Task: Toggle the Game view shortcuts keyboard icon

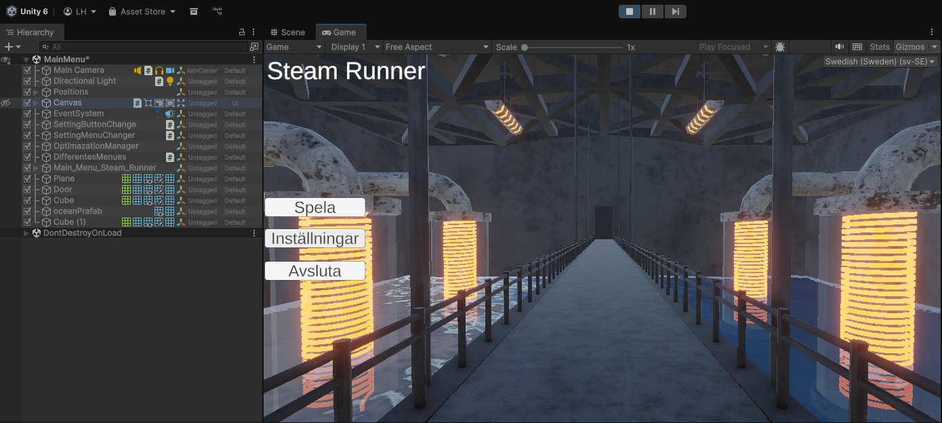Action: pyautogui.click(x=857, y=47)
